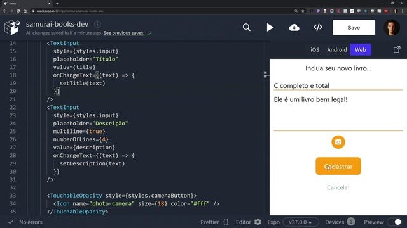Reload the page with browser refresh icon
Viewport: 407px width, 228px height.
click(18, 11)
